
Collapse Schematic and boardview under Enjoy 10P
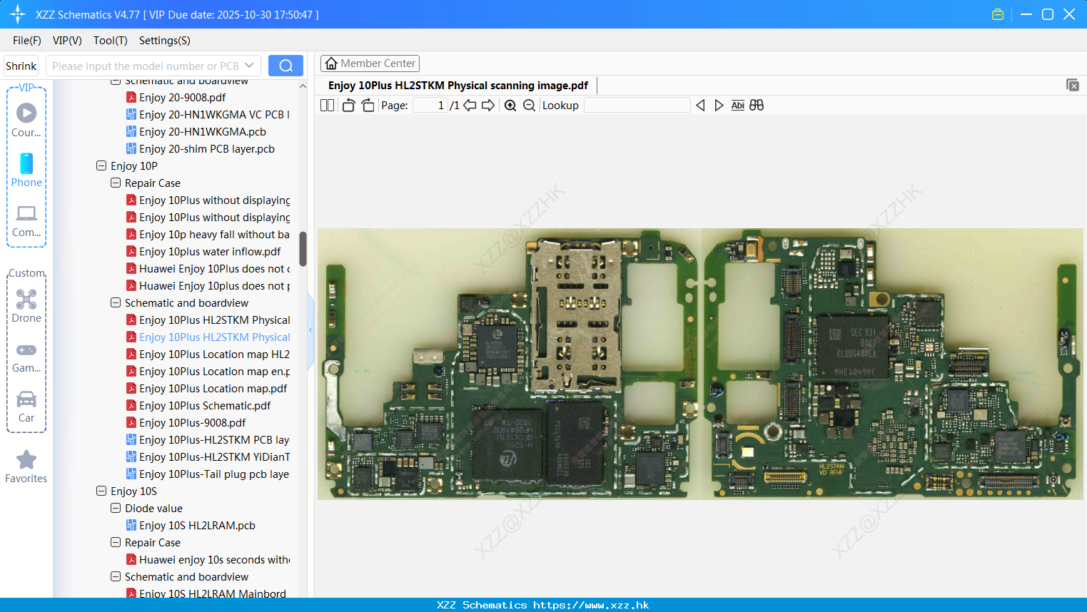point(116,302)
